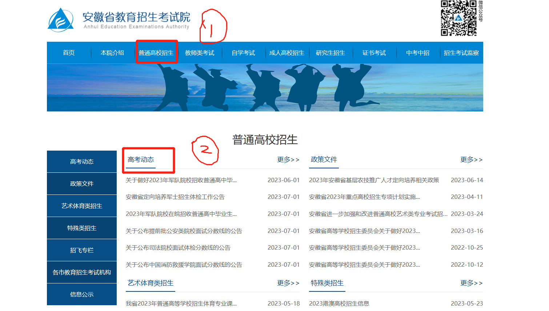Expand 更多>> for the 高考动态 section
Screen dimensions: 549x311
[288, 160]
